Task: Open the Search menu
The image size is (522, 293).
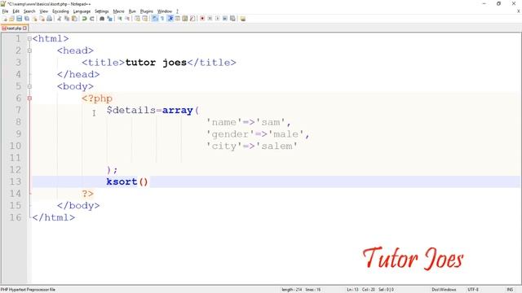Action: (29, 11)
